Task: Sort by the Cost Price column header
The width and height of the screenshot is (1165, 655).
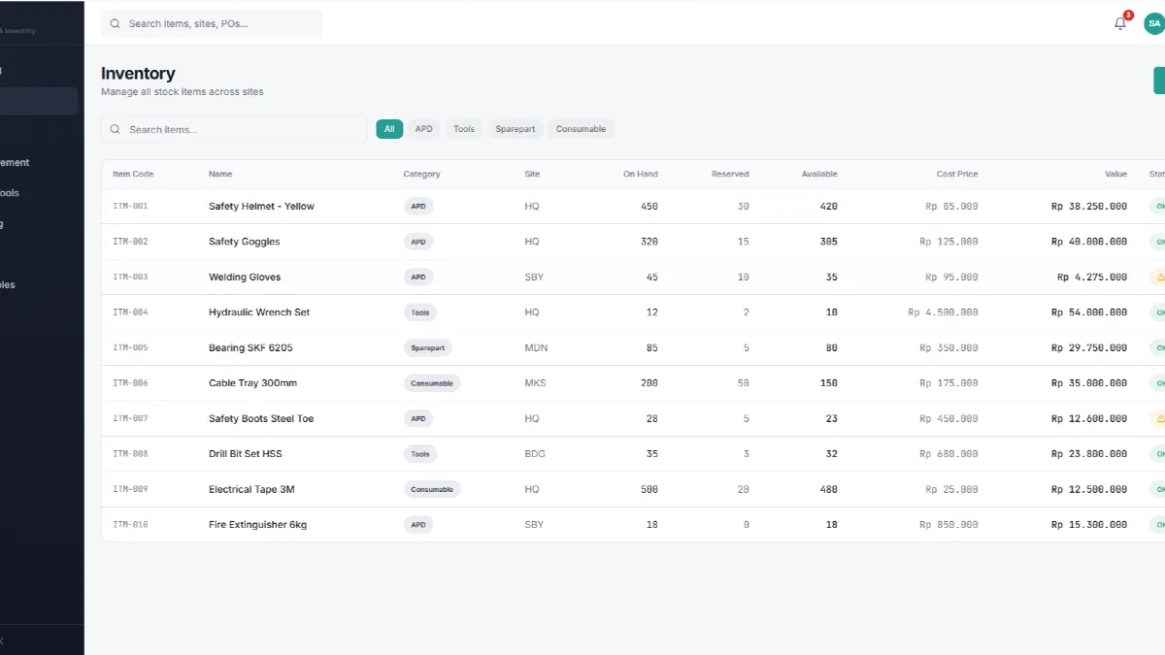Action: pos(957,174)
